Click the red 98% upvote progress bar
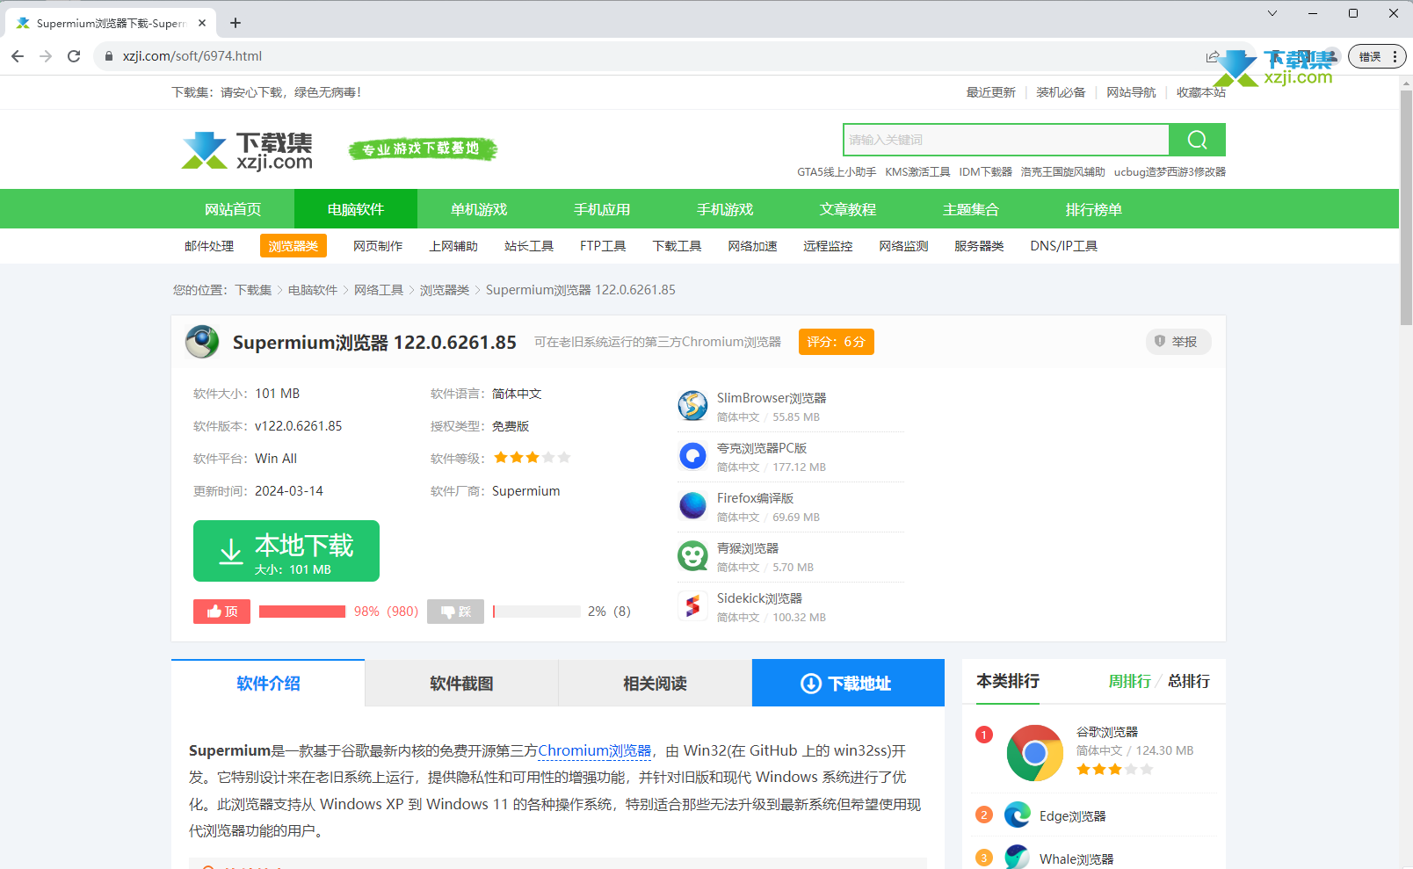The image size is (1413, 869). (x=302, y=612)
